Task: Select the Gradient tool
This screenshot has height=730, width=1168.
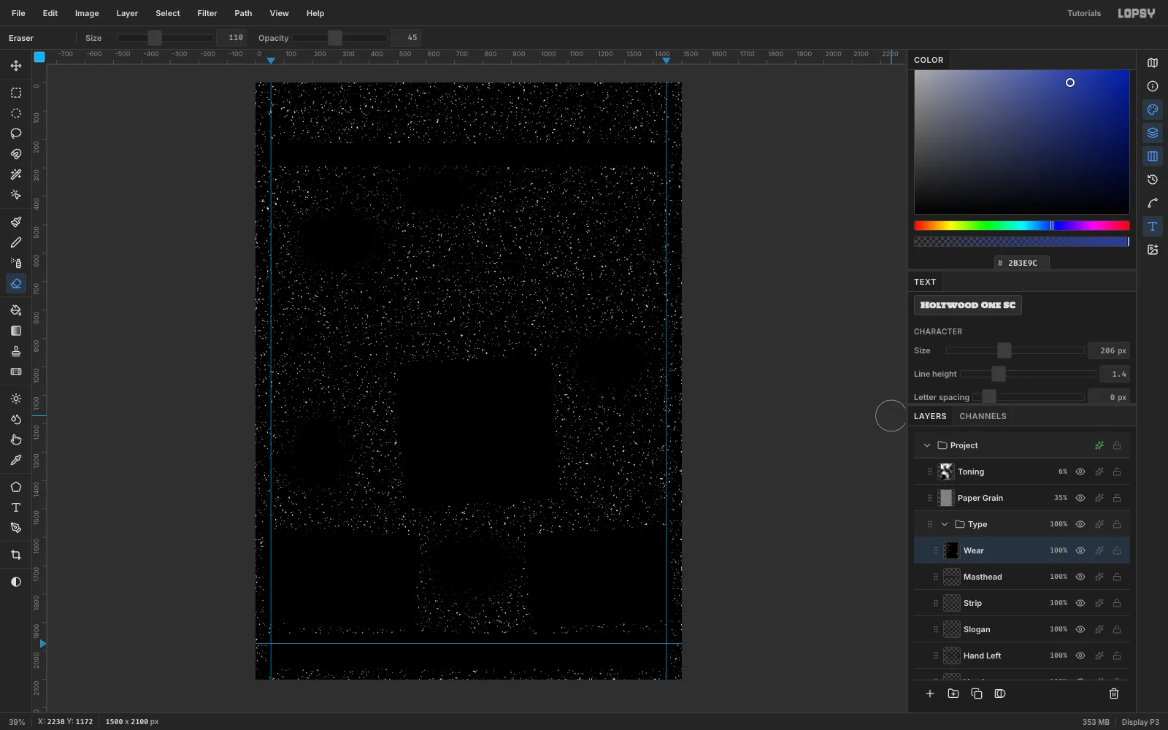Action: [x=15, y=331]
